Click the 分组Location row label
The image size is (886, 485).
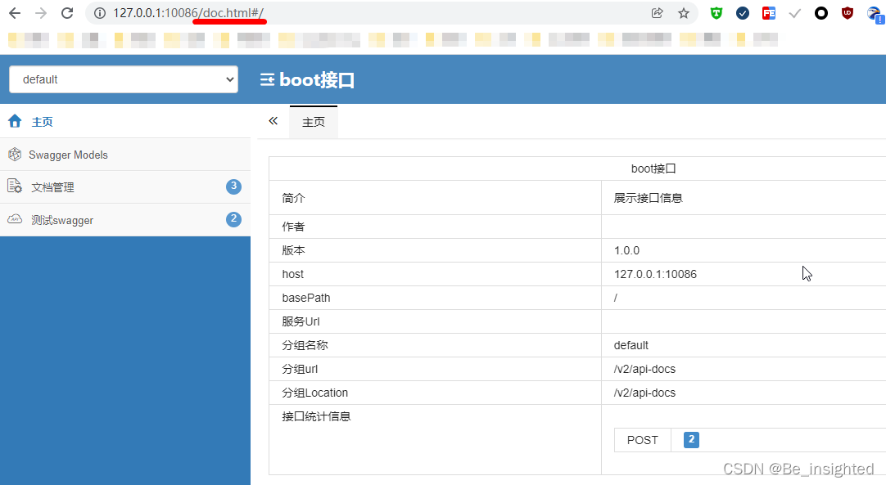314,393
